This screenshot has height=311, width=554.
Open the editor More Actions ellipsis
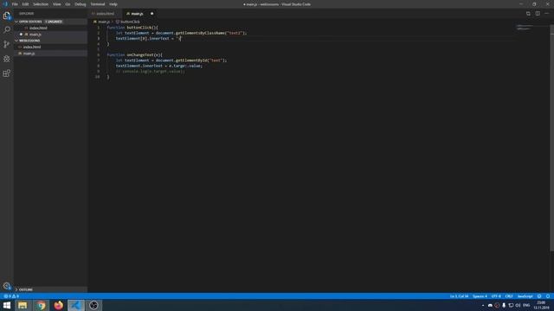tap(546, 14)
